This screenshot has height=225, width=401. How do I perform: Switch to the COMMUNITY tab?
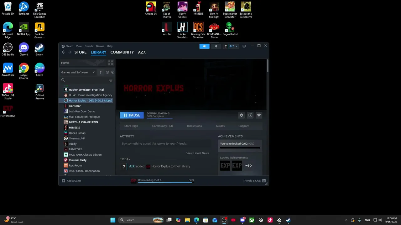(122, 52)
